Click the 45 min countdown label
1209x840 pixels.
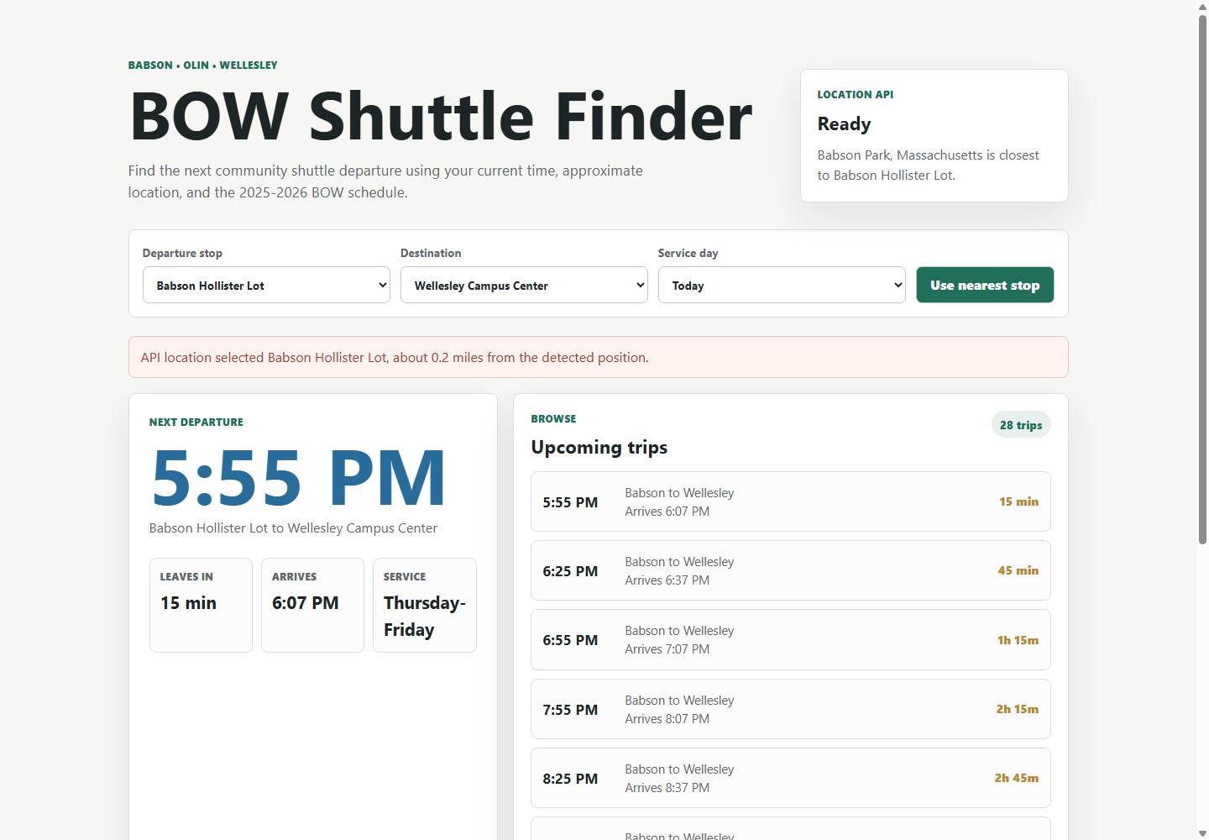pyautogui.click(x=1018, y=570)
